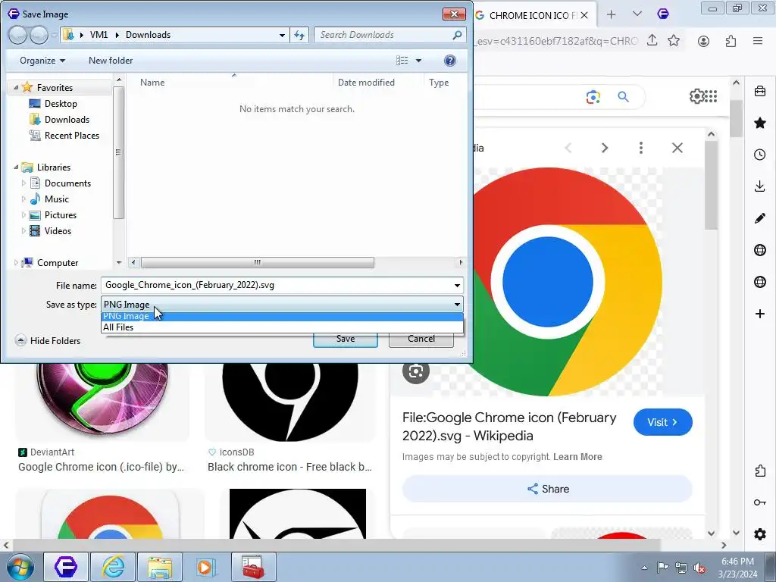Open browser hamburger menu
The width and height of the screenshot is (776, 582).
tap(757, 41)
